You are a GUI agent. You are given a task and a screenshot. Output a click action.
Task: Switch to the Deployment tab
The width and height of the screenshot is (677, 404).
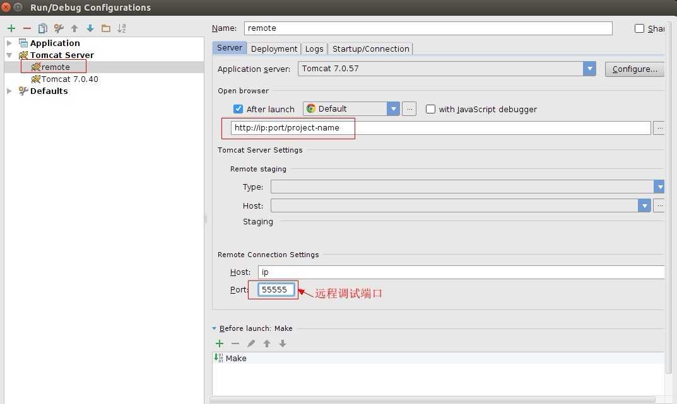click(274, 49)
